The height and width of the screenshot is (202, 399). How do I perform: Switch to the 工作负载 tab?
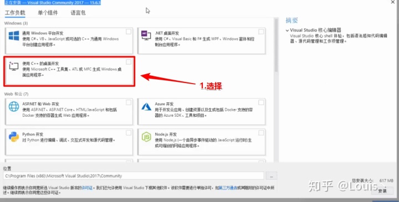point(15,13)
